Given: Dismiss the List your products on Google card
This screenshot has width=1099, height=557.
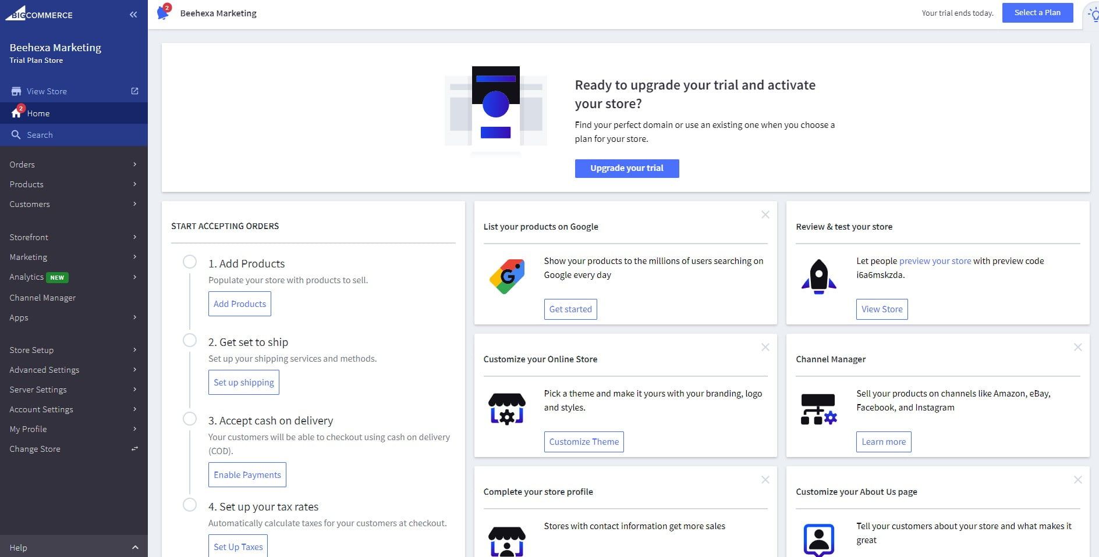Looking at the screenshot, I should coord(765,215).
